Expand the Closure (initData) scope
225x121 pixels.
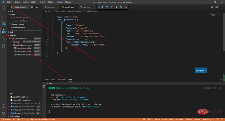coord(10,27)
